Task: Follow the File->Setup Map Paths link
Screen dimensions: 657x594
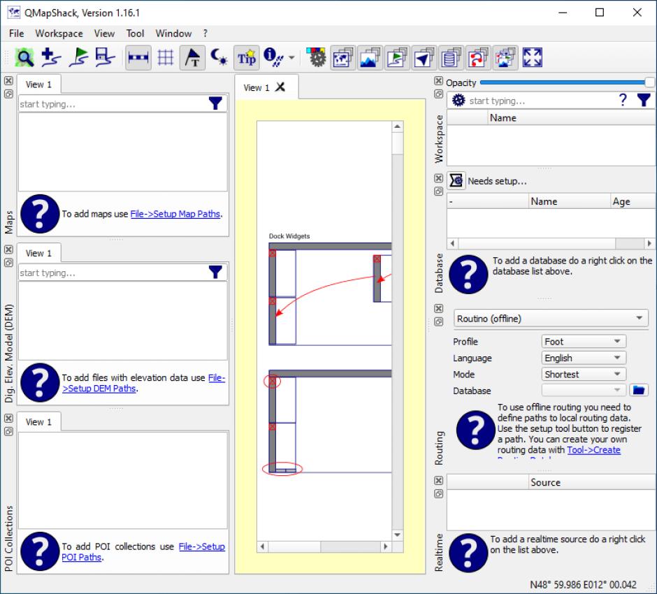Action: pyautogui.click(x=175, y=214)
